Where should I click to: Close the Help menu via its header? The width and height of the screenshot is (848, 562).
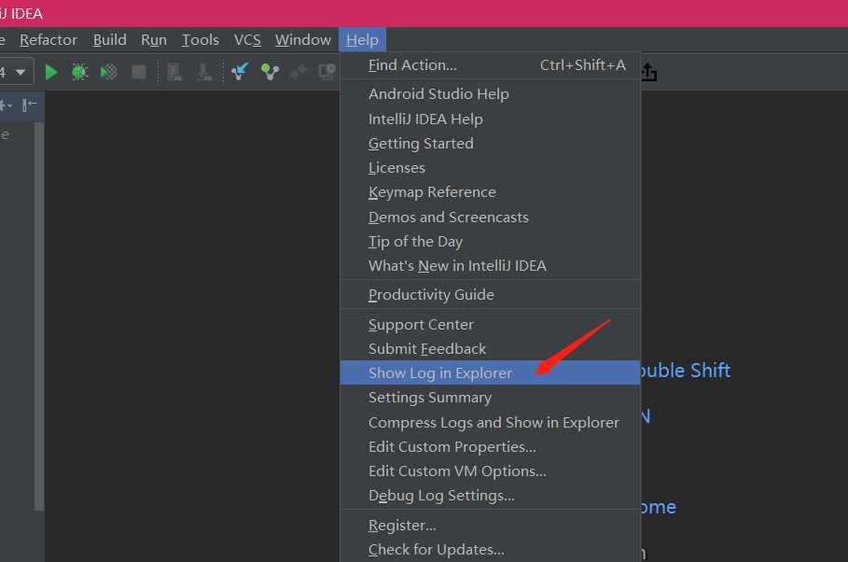point(362,40)
